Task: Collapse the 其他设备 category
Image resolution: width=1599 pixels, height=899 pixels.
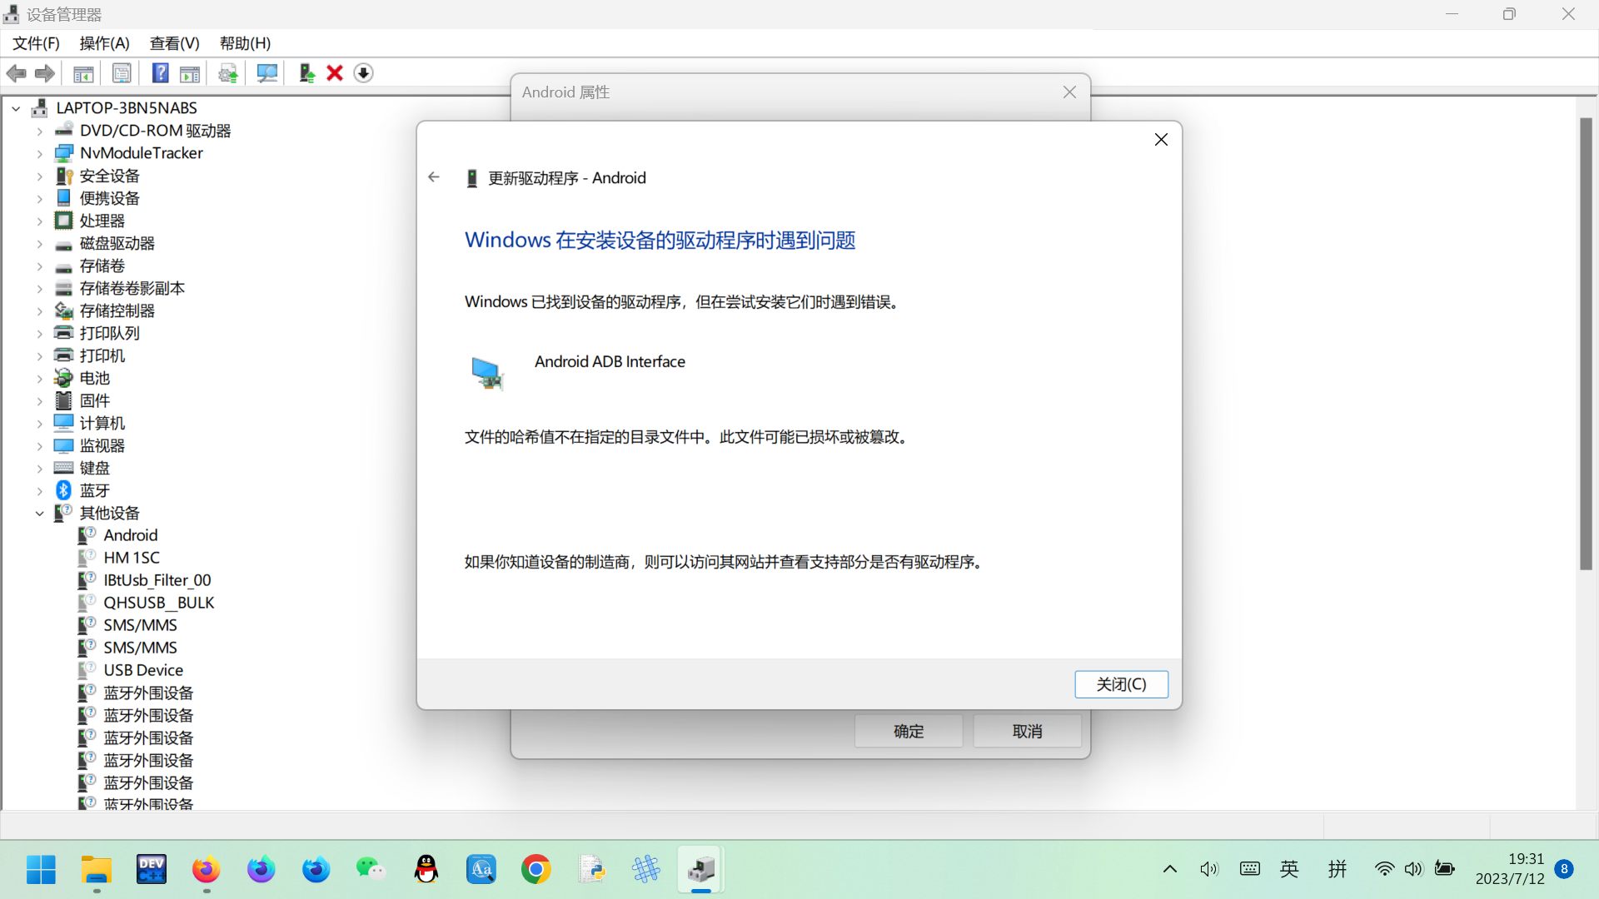Action: coord(39,513)
